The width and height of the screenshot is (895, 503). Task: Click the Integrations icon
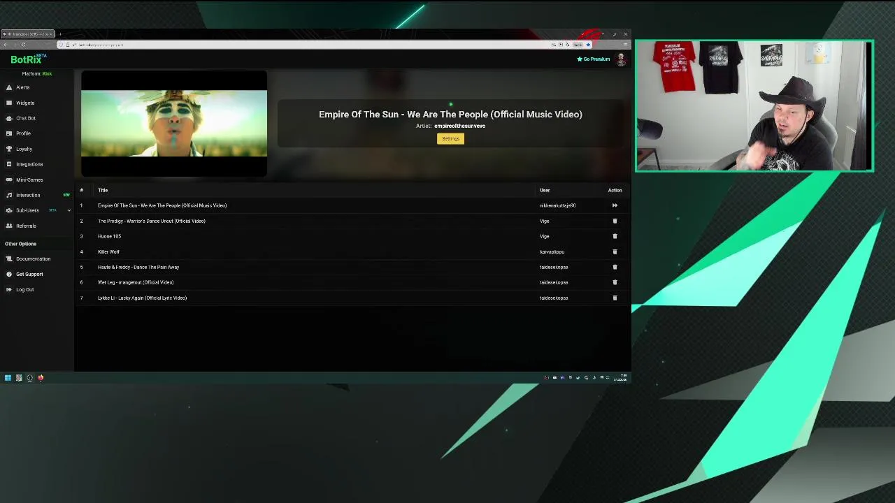(x=8, y=164)
